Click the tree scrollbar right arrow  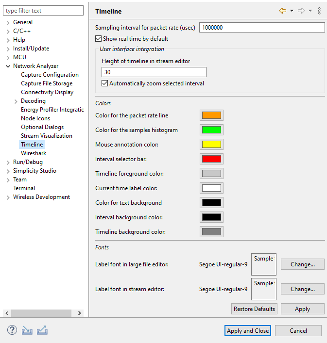click(x=80, y=313)
